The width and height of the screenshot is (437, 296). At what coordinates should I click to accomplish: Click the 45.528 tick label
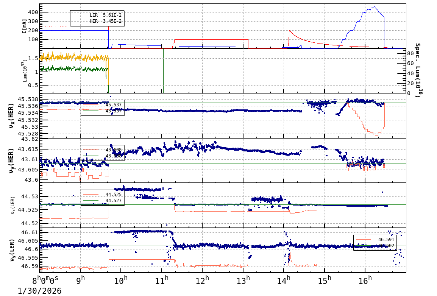(28, 134)
